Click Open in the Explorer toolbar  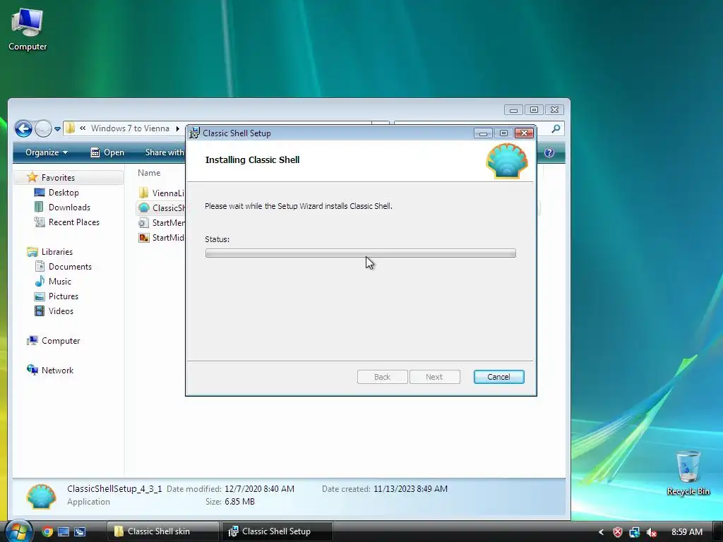pos(107,152)
